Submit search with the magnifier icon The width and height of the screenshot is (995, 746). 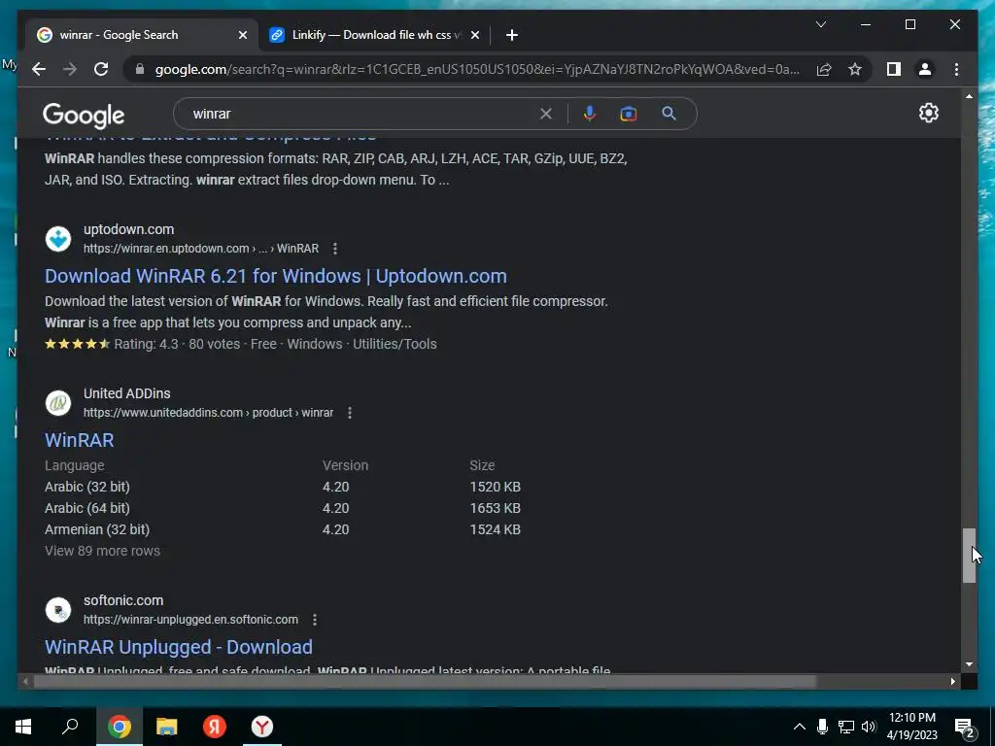click(x=669, y=114)
